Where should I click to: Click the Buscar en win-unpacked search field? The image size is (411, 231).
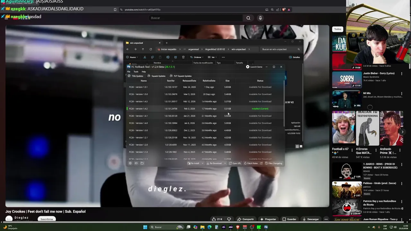[281, 49]
